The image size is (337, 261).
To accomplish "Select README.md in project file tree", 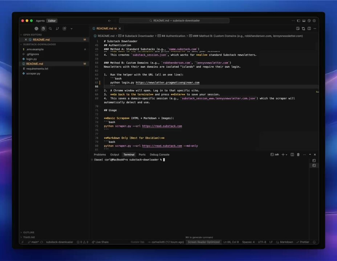I will coord(34,64).
